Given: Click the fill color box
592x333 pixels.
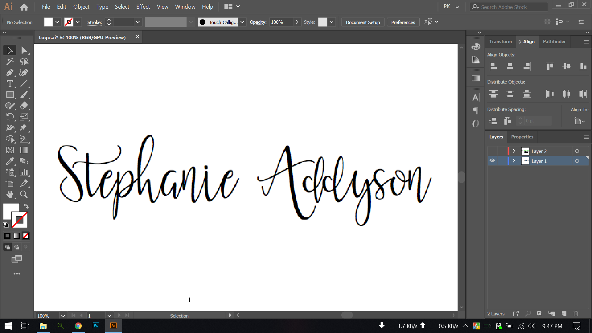Looking at the screenshot, I should tap(48, 22).
